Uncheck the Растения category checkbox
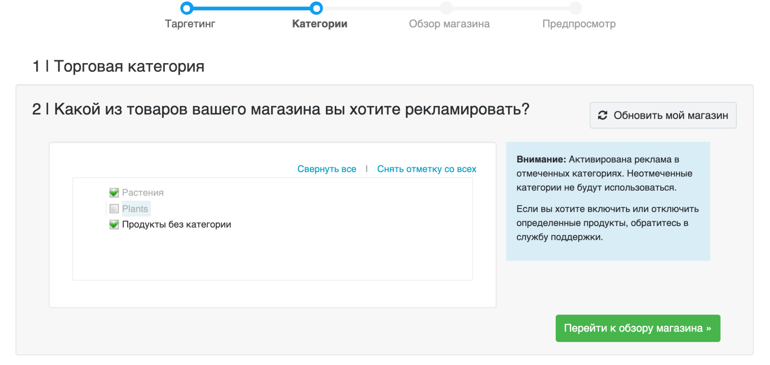Screen dimensions: 770x365 tap(114, 193)
